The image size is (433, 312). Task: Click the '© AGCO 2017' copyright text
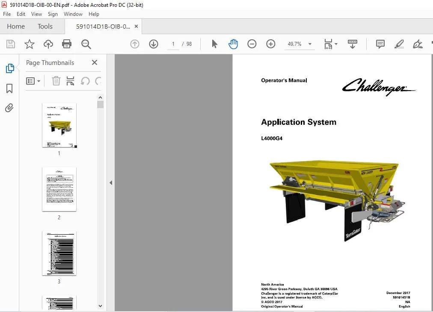[272, 302]
